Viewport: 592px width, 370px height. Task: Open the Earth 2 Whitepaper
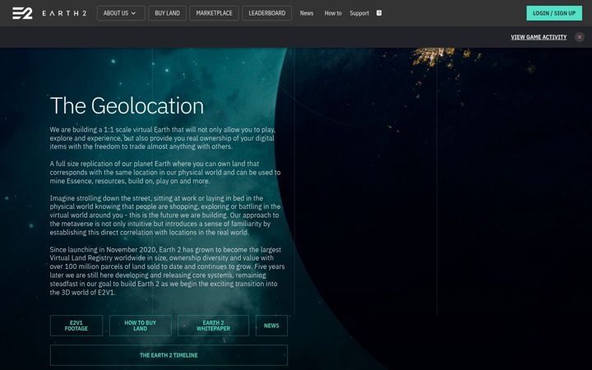point(213,326)
